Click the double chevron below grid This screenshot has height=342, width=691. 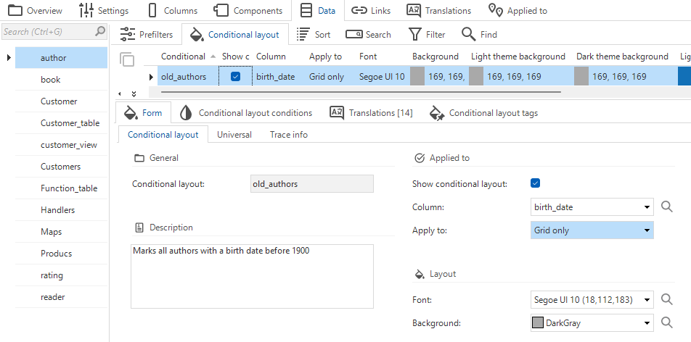(x=134, y=93)
